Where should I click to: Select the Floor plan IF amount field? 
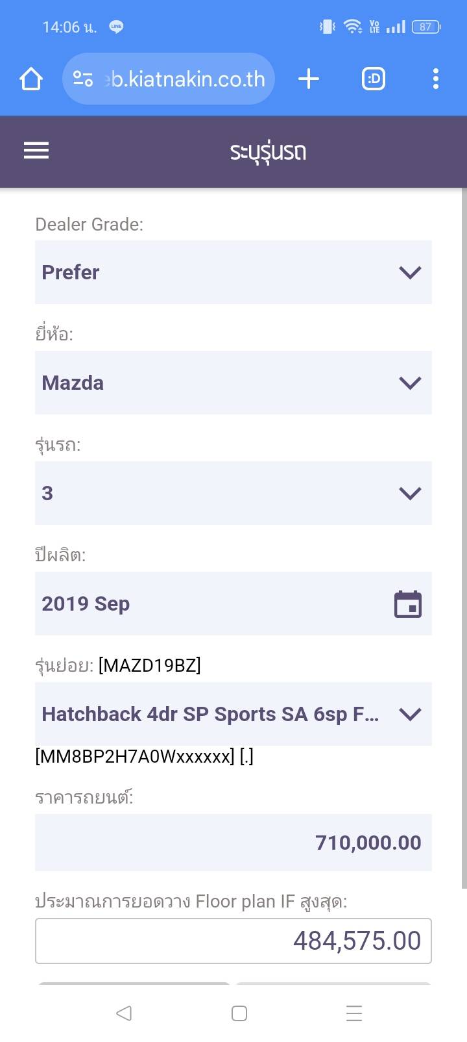233,941
